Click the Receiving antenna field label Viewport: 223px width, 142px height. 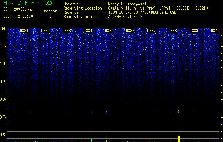tap(82, 17)
